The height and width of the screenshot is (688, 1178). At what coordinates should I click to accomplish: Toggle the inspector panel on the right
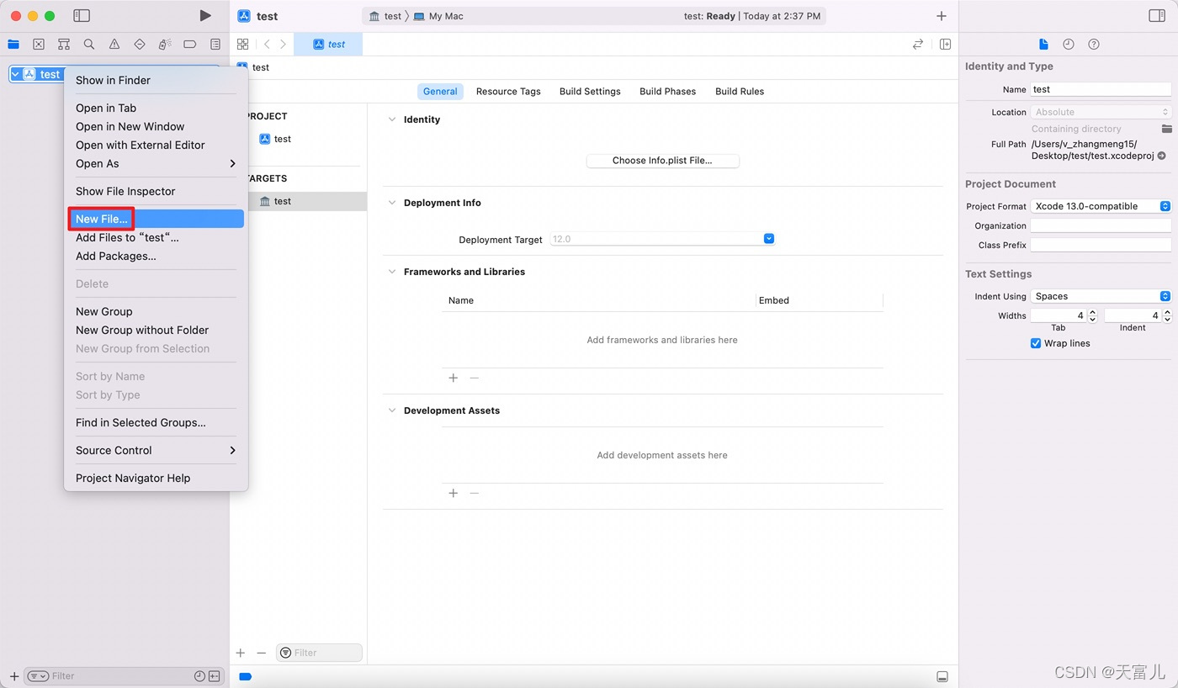pyautogui.click(x=1157, y=16)
